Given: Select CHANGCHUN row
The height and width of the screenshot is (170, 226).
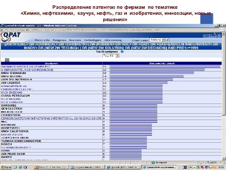Looking at the screenshot, I should tap(111, 115).
